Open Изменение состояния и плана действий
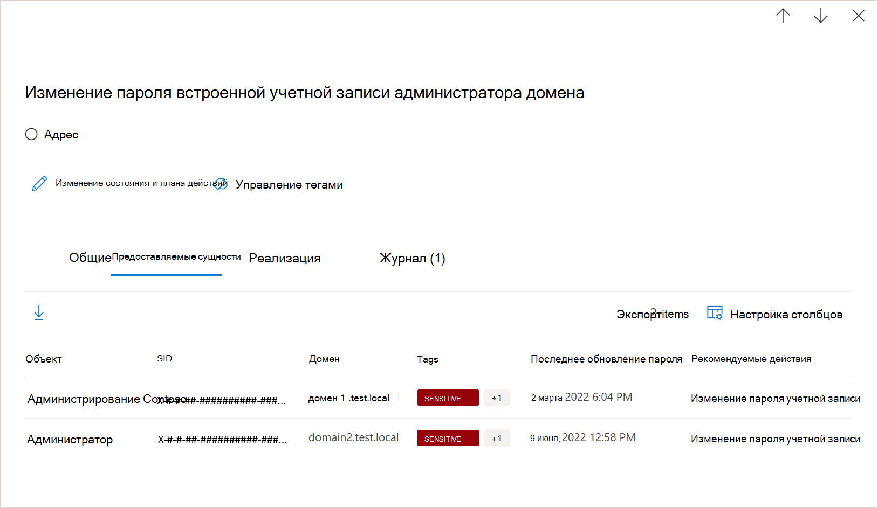The image size is (878, 508). point(141,183)
